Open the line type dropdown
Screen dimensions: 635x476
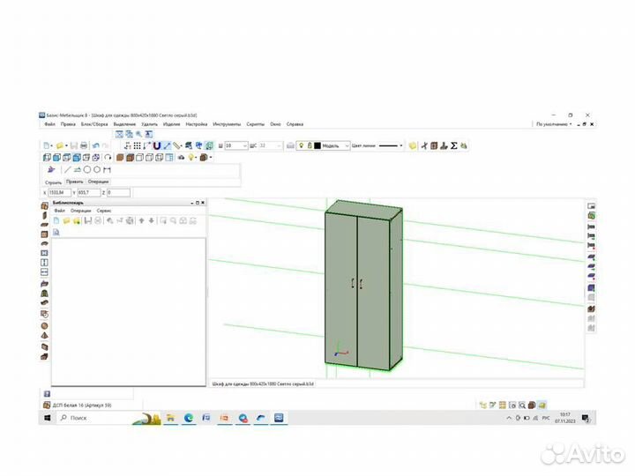(x=400, y=145)
